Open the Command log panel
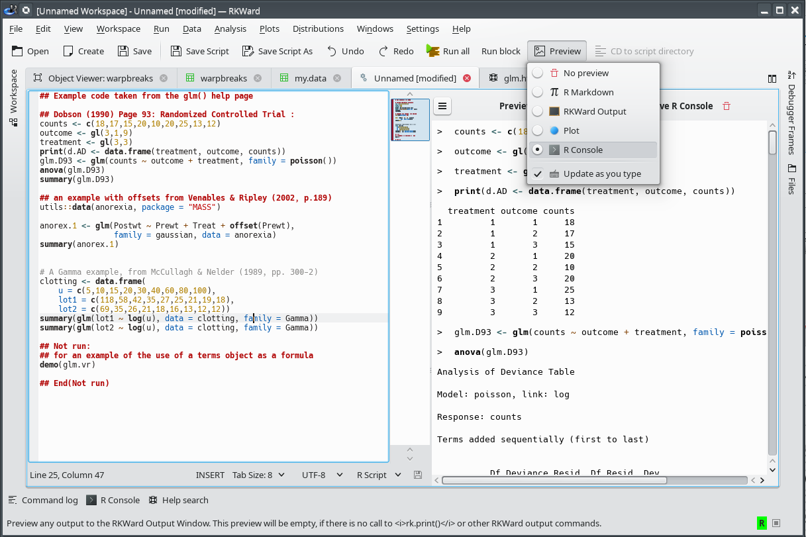Viewport: 806px width, 537px height. coord(42,500)
